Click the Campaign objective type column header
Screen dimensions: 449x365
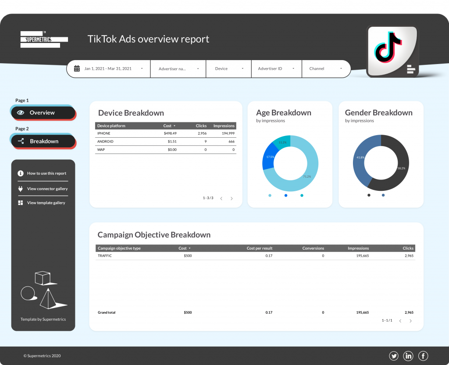point(119,248)
